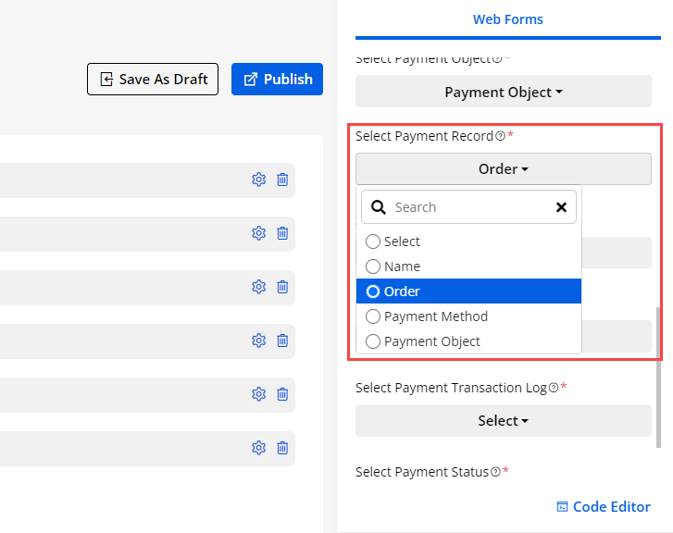Focus the dropdown Search field

[x=472, y=207]
